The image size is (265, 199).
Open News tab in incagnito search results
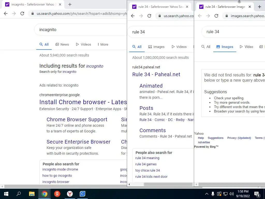[62, 45]
